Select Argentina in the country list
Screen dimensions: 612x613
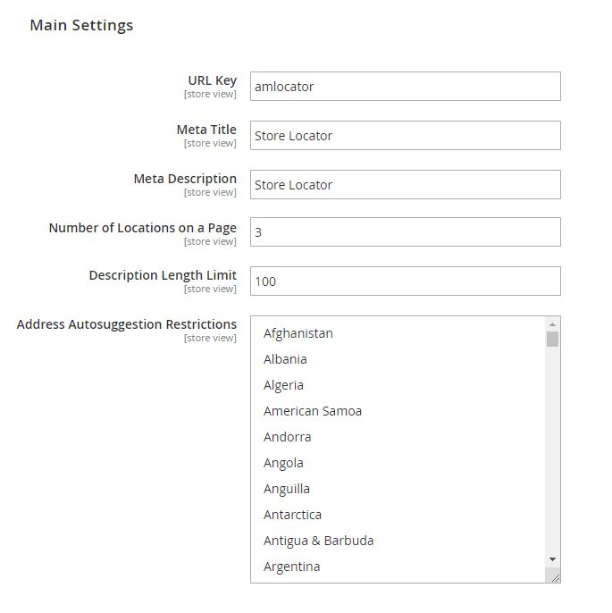pos(291,567)
